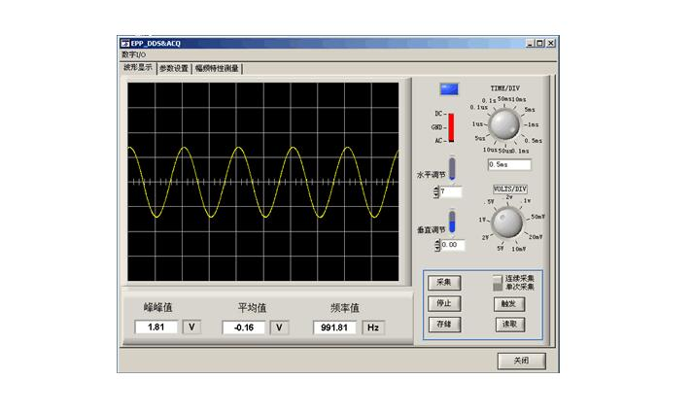
Task: Click the 1ms mark on the TIME/DIV dial
Action: click(534, 125)
